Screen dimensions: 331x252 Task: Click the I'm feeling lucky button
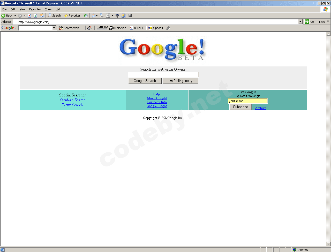180,81
